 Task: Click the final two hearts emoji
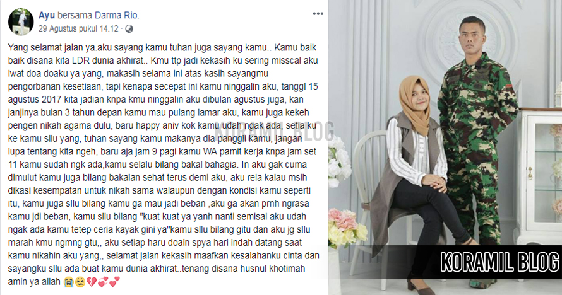click(x=114, y=282)
